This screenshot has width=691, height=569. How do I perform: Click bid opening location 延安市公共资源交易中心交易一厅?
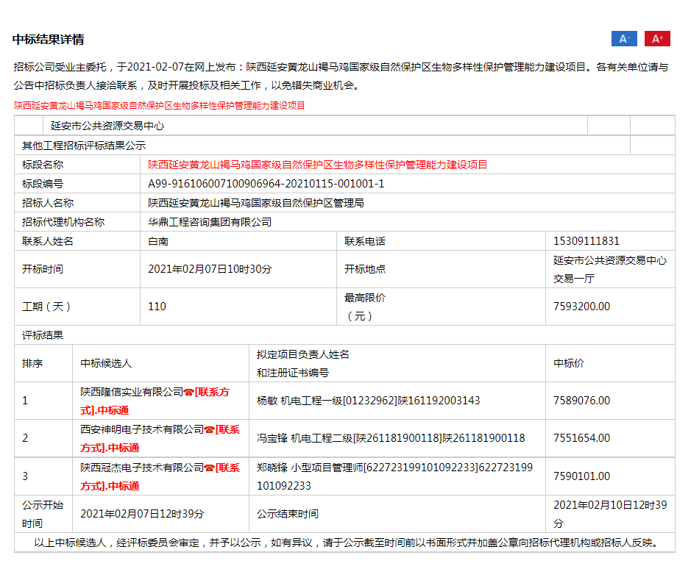click(610, 269)
